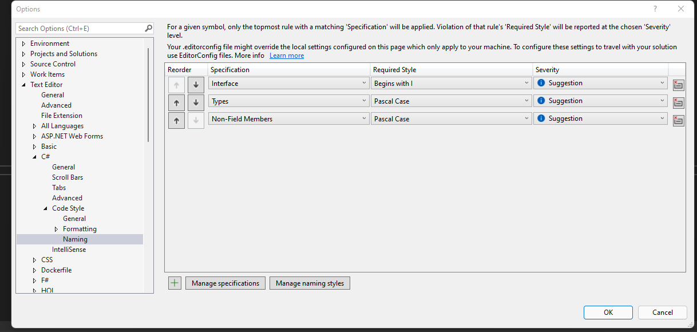
Task: Select IntelliSense in the options tree
Action: click(x=68, y=249)
